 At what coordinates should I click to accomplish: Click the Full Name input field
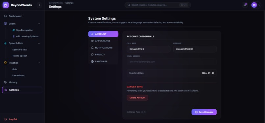(149, 49)
